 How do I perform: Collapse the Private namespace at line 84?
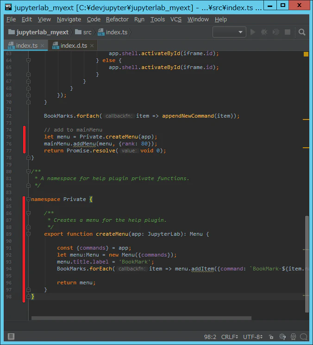pos(28,199)
